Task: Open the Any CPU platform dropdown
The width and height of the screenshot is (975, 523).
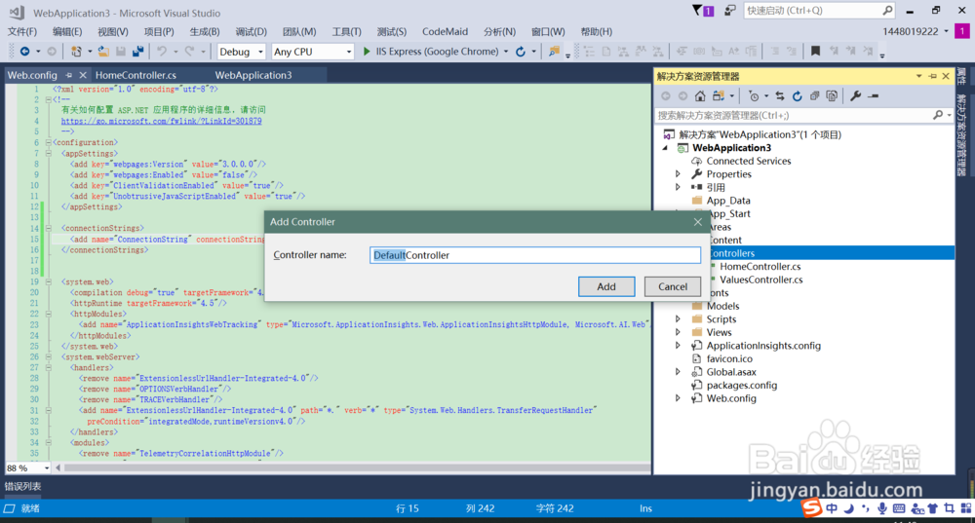Action: pos(349,52)
